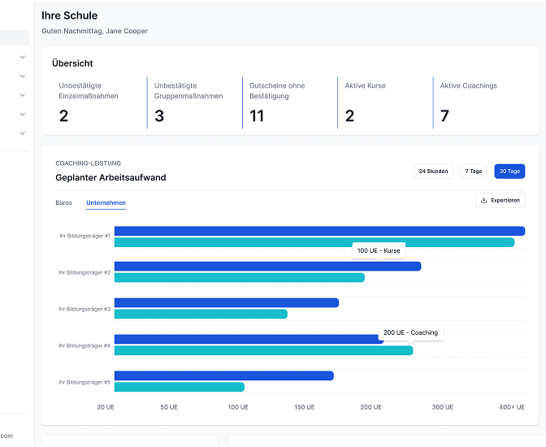Expand the fifth sidebar chevron

(22, 133)
